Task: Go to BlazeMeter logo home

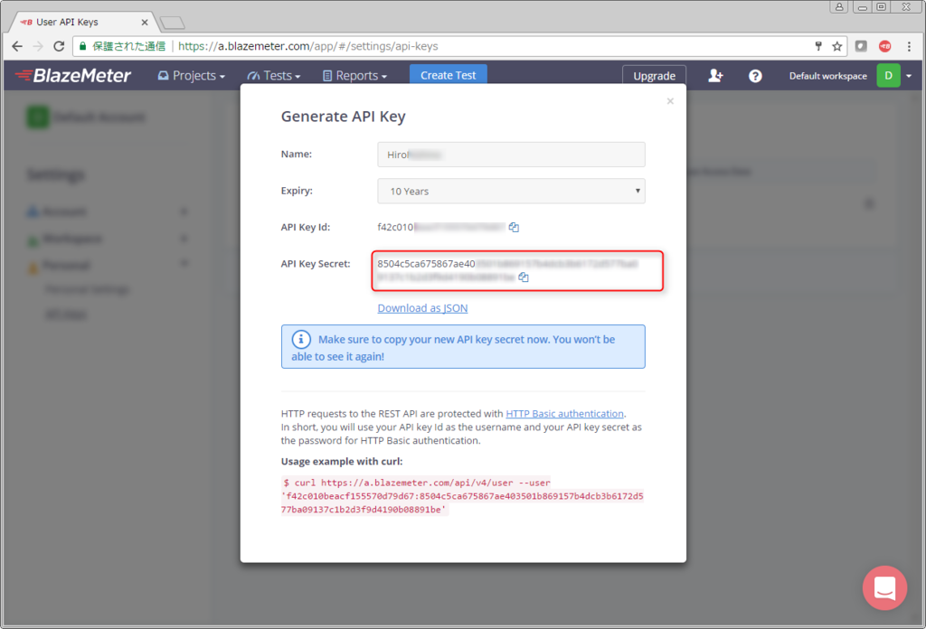Action: (x=73, y=76)
